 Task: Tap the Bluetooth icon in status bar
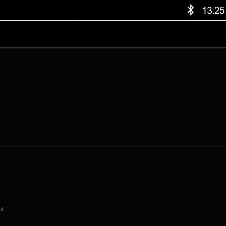pyautogui.click(x=191, y=10)
